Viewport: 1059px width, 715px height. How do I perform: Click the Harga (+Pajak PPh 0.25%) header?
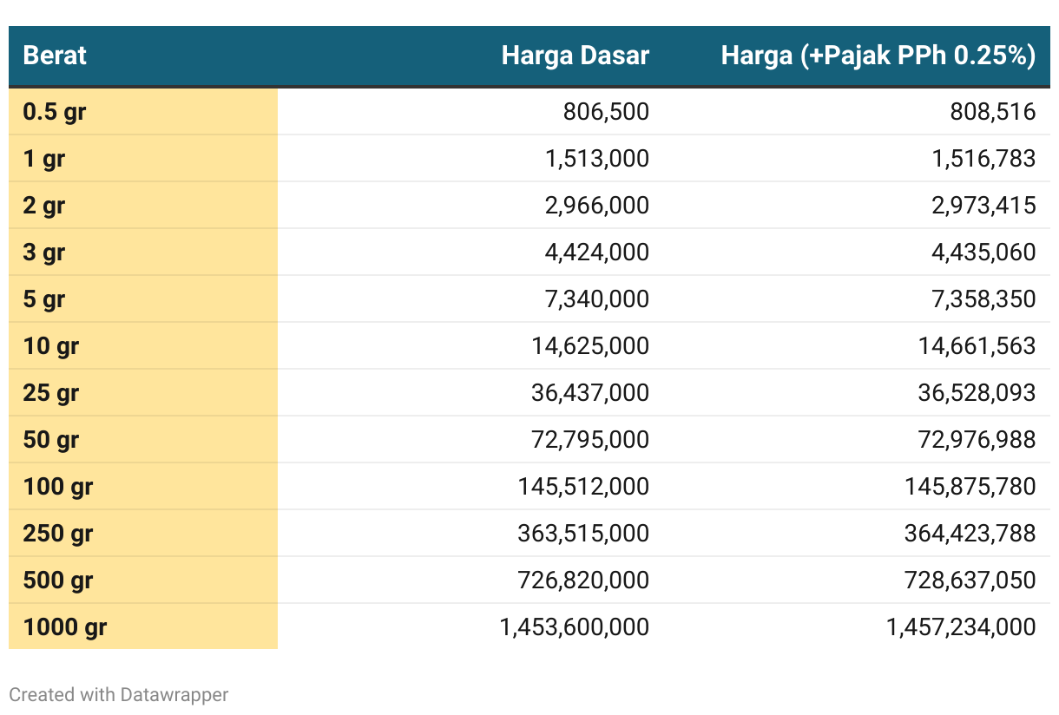[878, 56]
